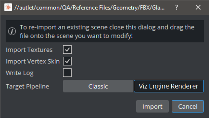209x118 pixels.
Task: Click the 're-import an existing scene' hint line
Action: click(x=107, y=27)
